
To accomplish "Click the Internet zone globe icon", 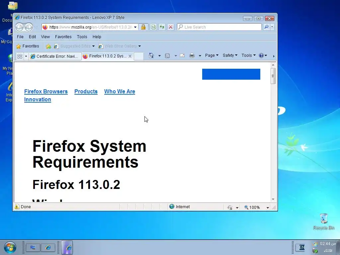I will pos(172,207).
